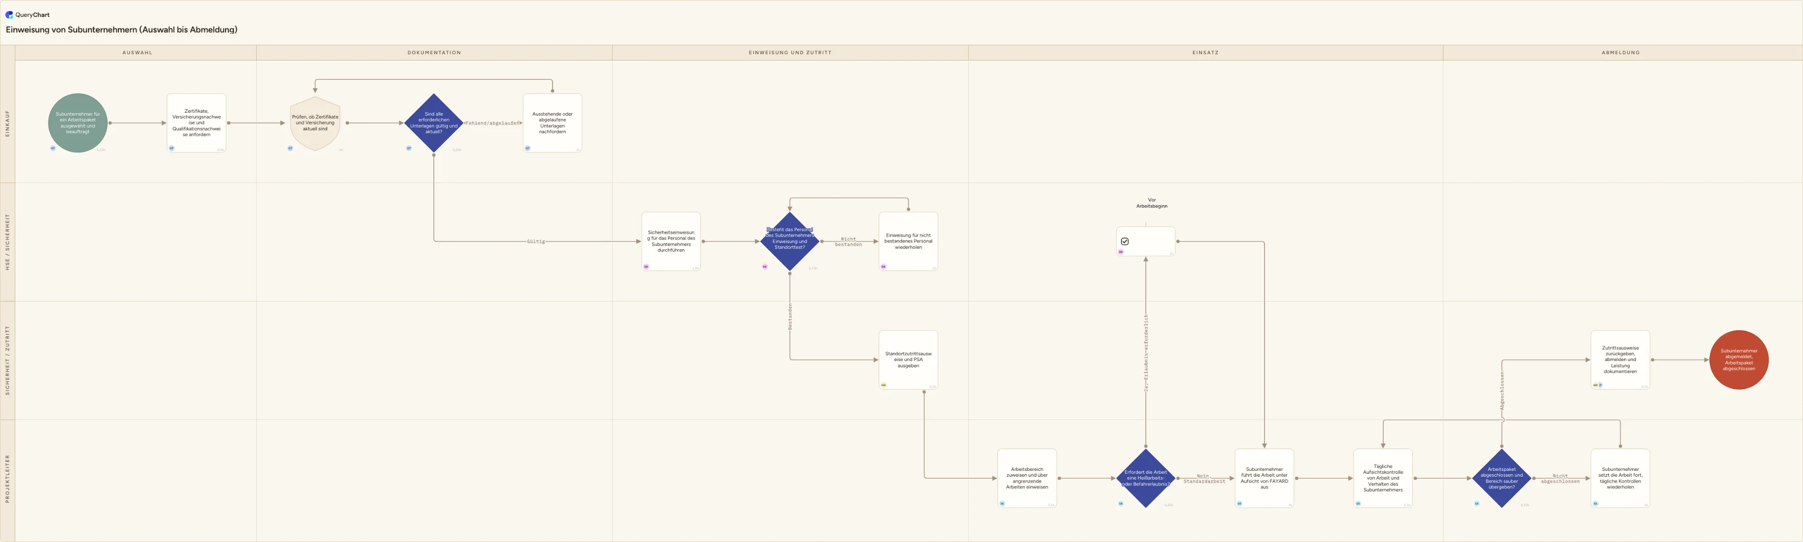This screenshot has height=542, width=1803.
Task: Select the decision Erfordert die Arbeit eine Heißarbeitserlaubnis
Action: click(1146, 479)
